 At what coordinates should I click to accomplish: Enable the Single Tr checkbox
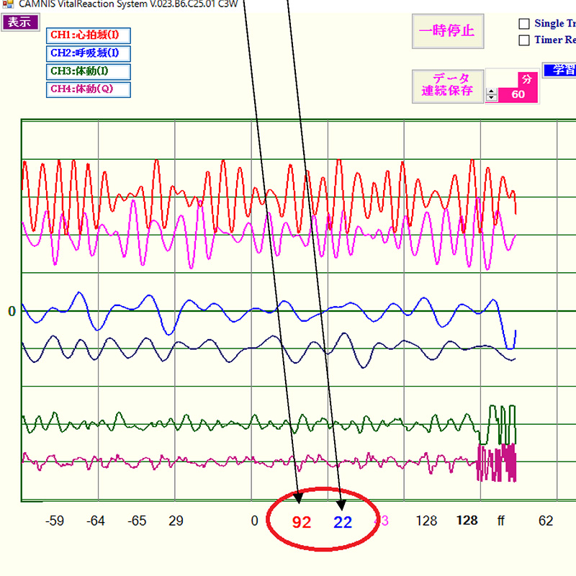(524, 24)
